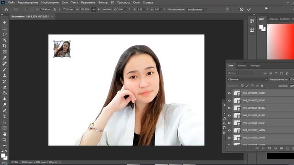294x165 pixels.
Task: Select the Clone Stamp tool
Action: click(5, 75)
